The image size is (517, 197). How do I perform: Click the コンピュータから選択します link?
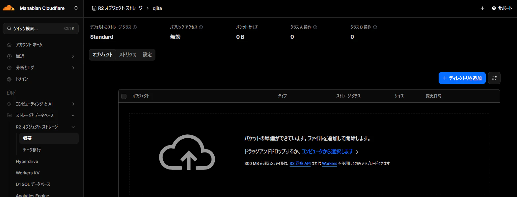(x=327, y=151)
